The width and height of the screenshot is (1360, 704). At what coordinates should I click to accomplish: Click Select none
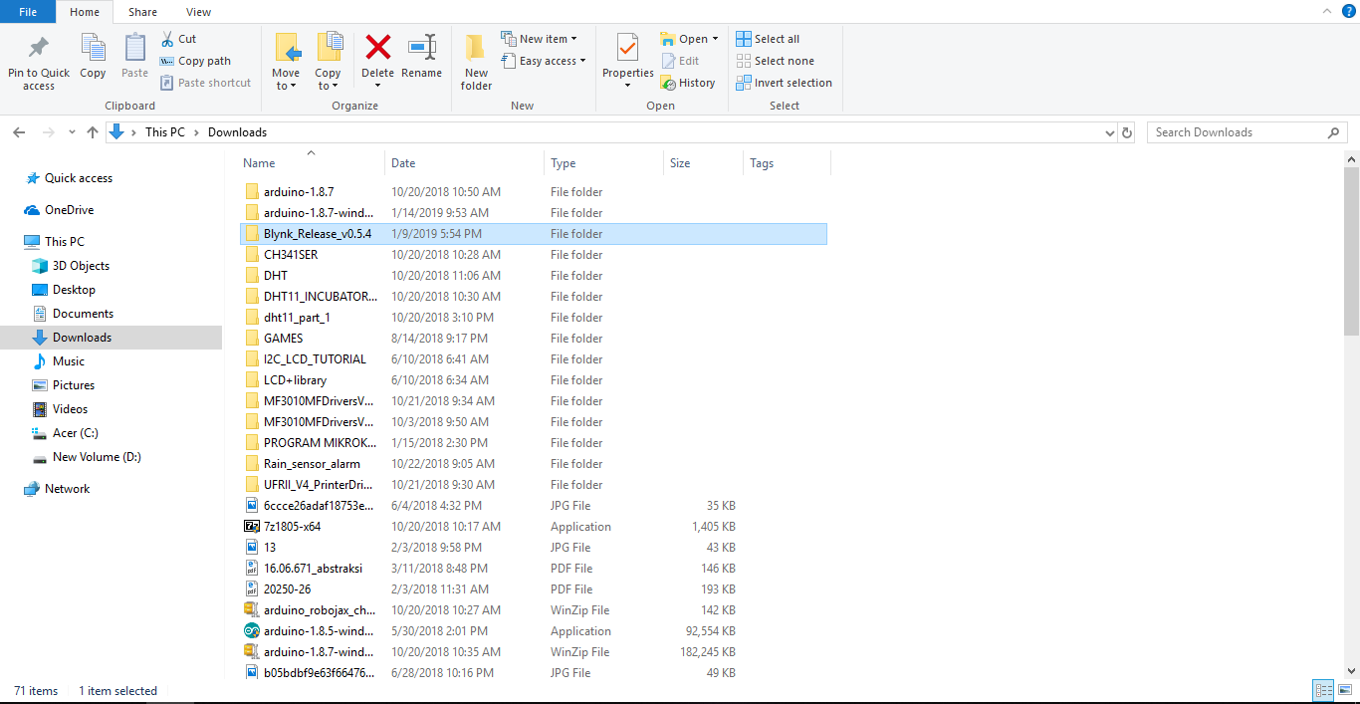point(776,61)
